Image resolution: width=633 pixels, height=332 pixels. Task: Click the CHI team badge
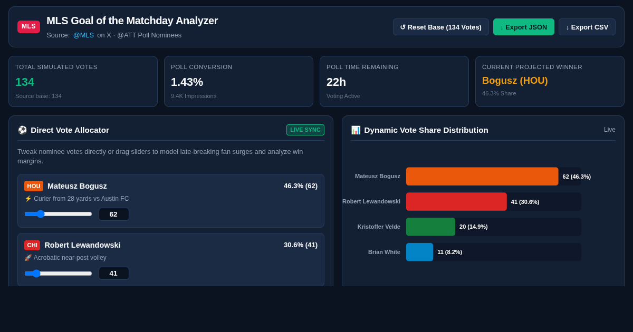(32, 246)
